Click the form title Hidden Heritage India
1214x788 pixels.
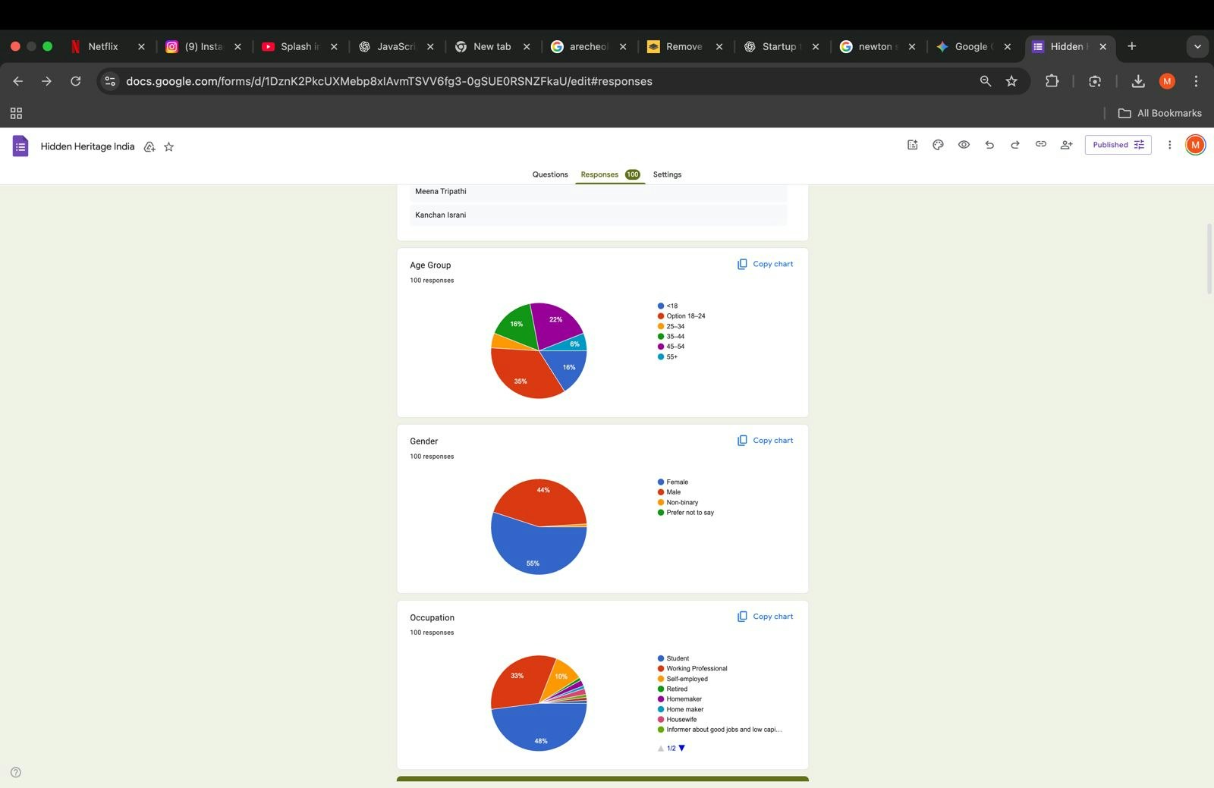(x=87, y=146)
